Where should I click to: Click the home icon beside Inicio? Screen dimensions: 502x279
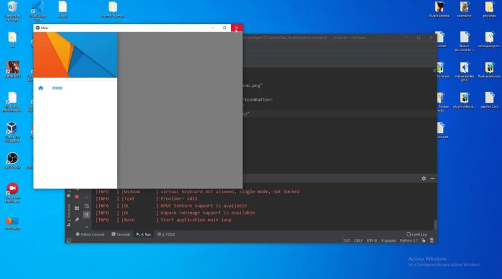point(41,88)
